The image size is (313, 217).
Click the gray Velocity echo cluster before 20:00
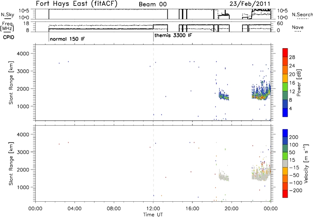[224, 176]
